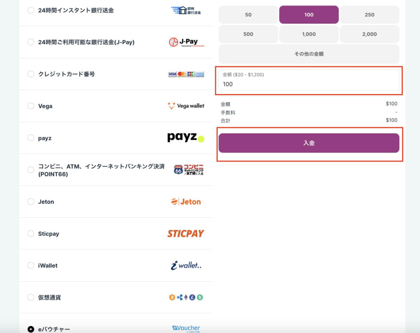Click the eVoucher logo
420x333 pixels.
[x=186, y=328]
